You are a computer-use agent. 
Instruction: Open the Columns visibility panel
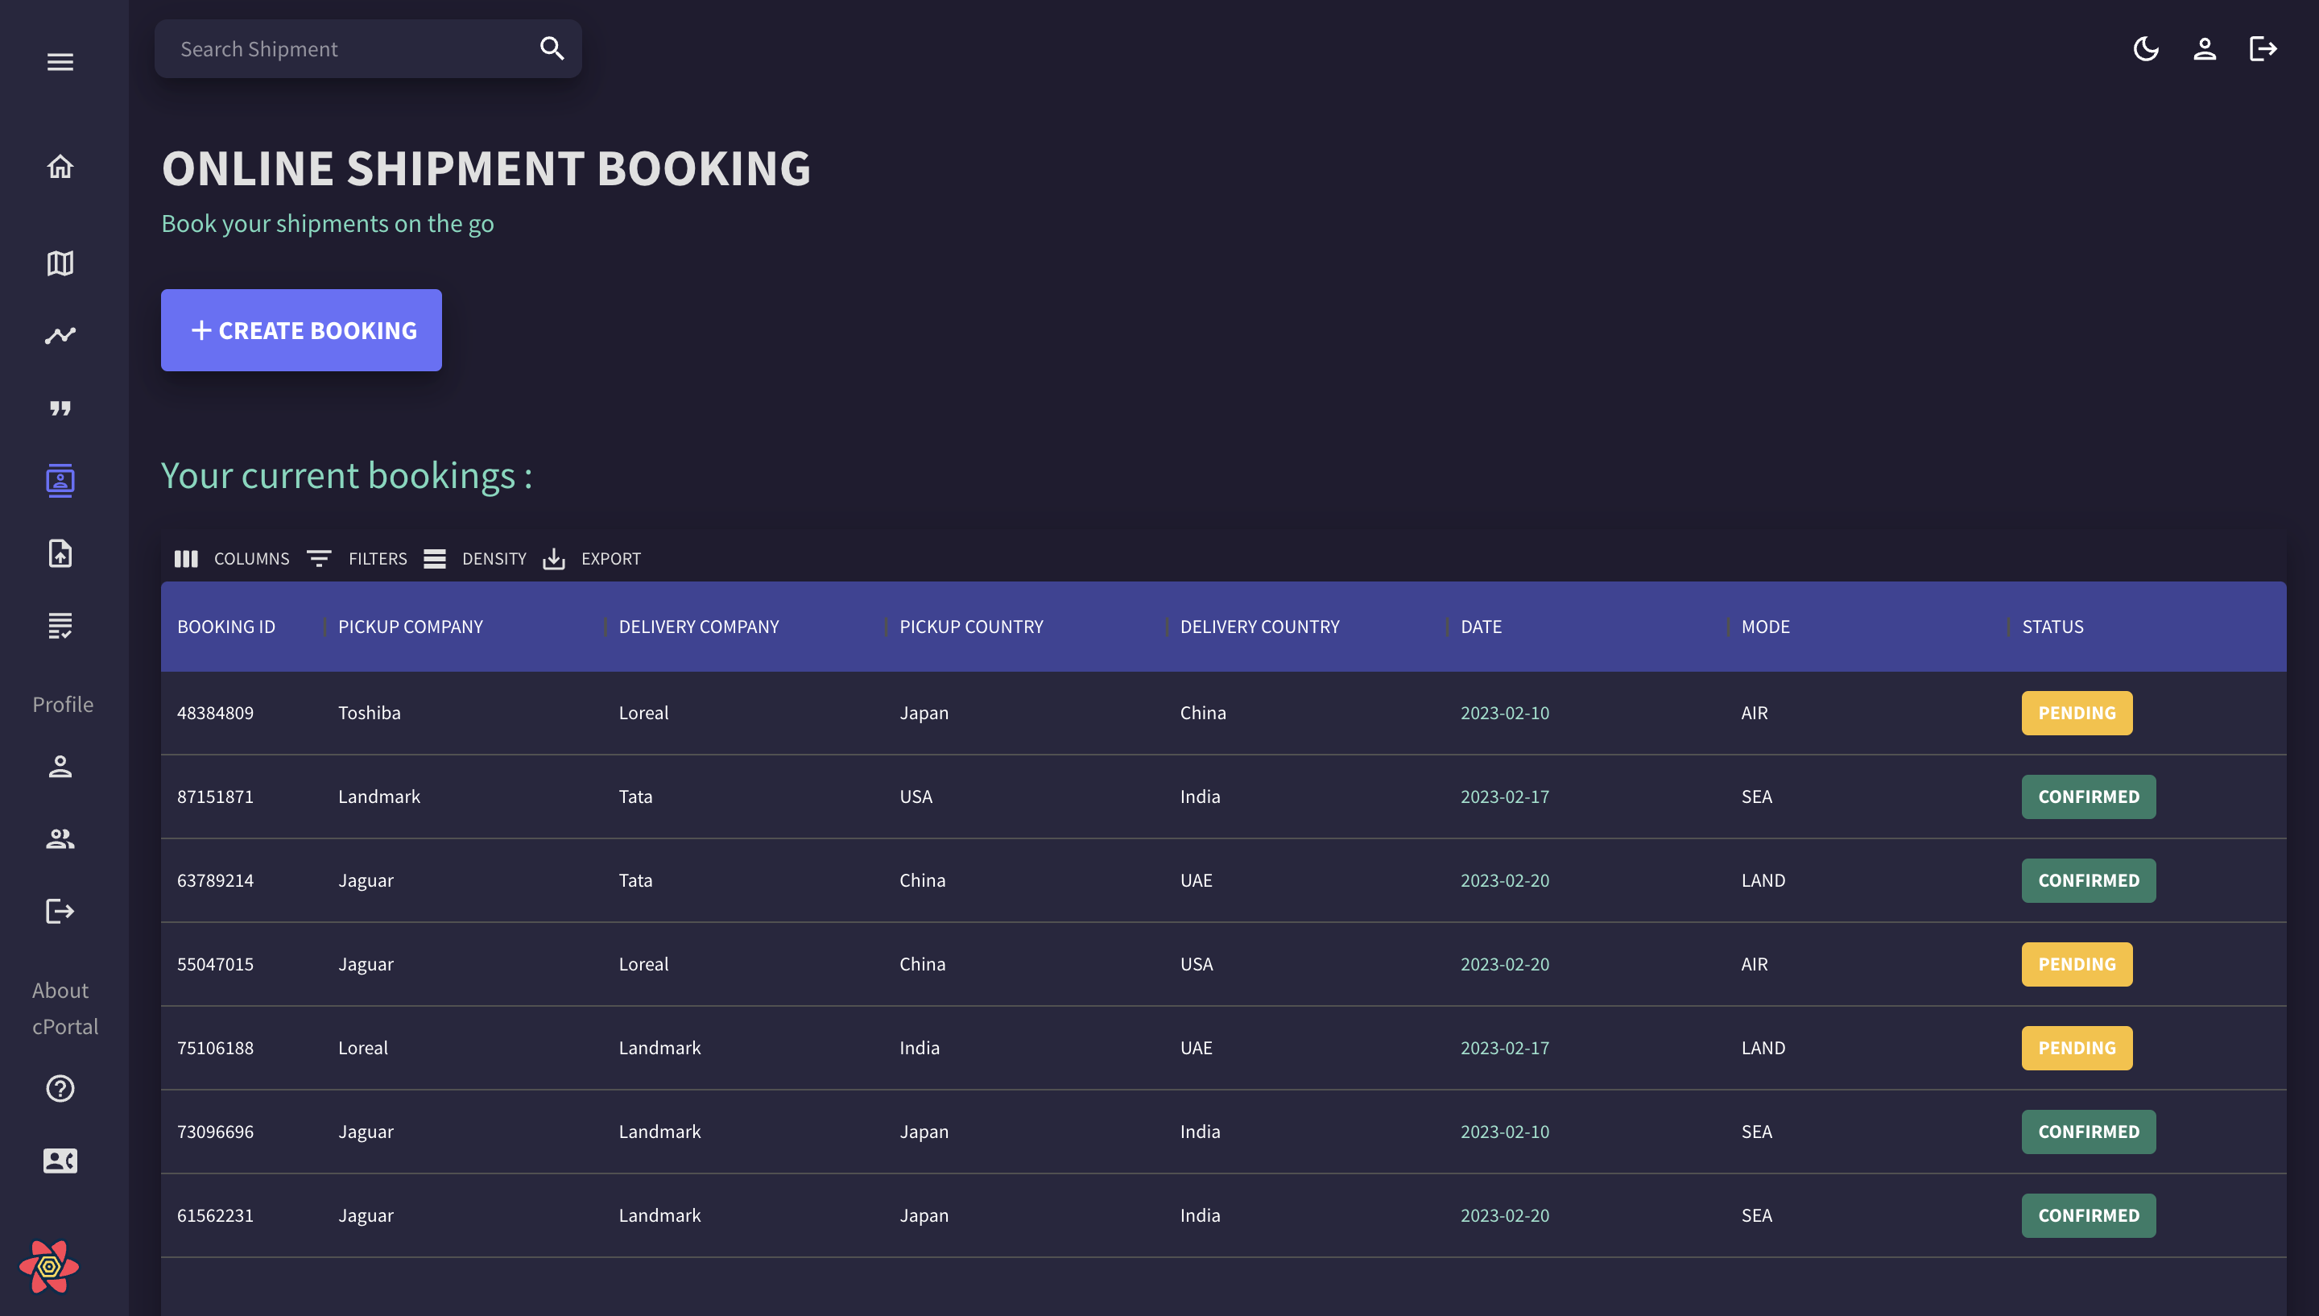[x=232, y=559]
